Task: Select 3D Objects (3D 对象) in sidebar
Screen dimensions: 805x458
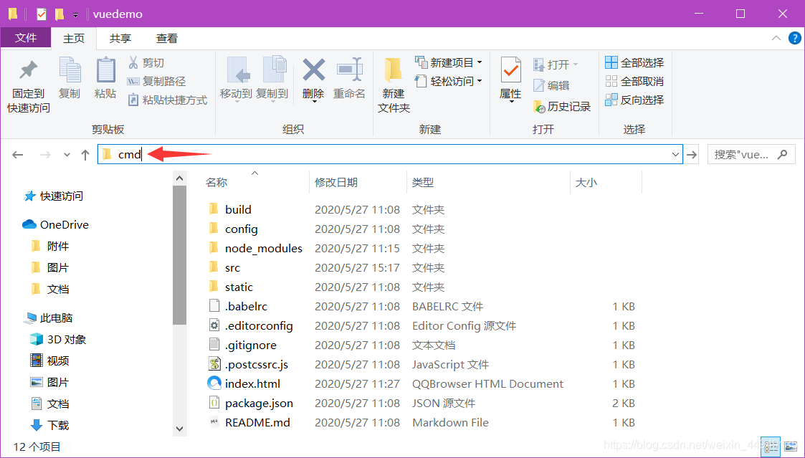Action: pos(58,340)
